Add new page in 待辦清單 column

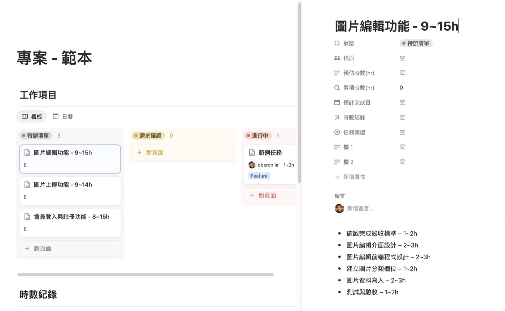coord(70,249)
